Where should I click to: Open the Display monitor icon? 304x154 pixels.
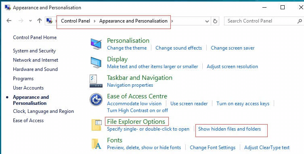(96, 62)
